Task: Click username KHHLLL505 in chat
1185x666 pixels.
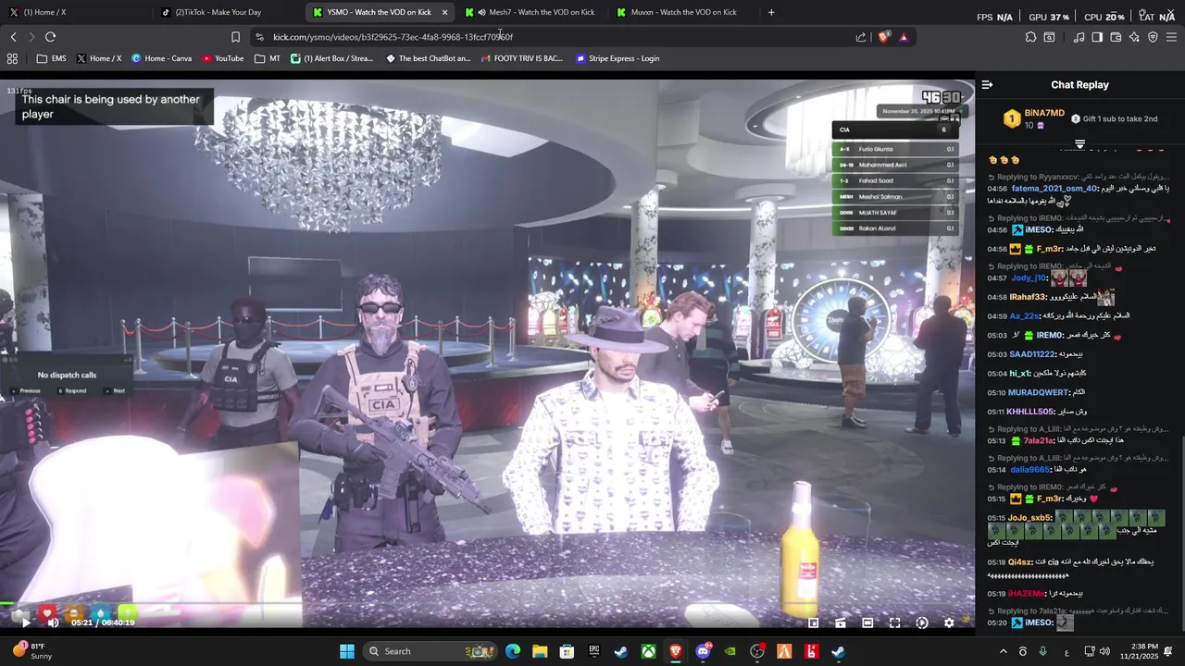Action: coord(1030,412)
